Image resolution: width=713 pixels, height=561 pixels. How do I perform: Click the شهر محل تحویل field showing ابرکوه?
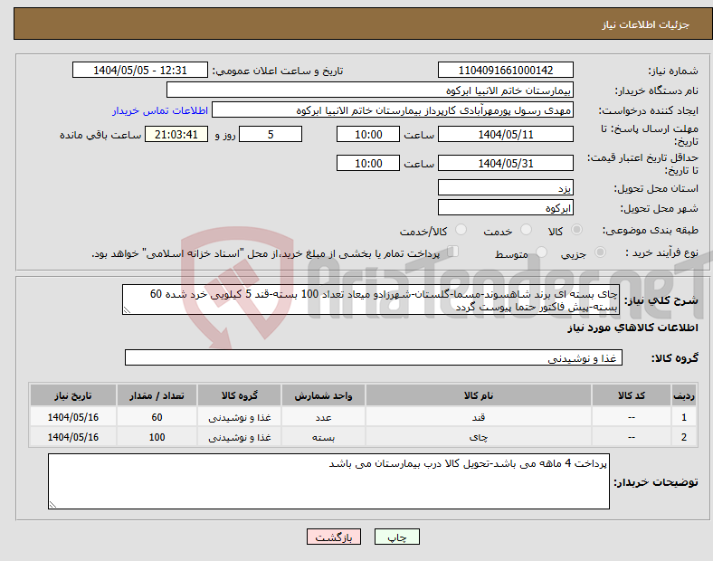point(505,208)
